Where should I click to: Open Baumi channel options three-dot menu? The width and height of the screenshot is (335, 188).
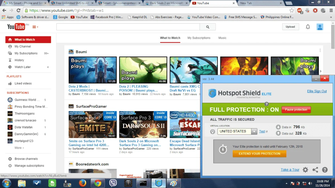[320, 50]
